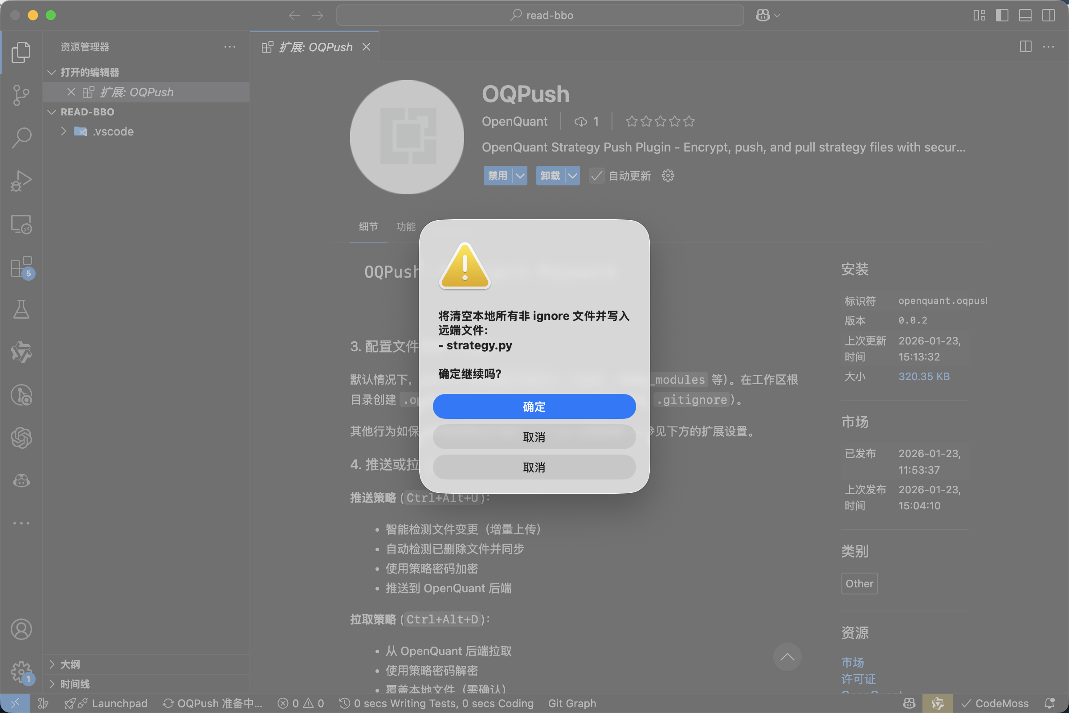Confirm the dialog by clicking 确定
The image size is (1069, 713).
pyautogui.click(x=534, y=406)
